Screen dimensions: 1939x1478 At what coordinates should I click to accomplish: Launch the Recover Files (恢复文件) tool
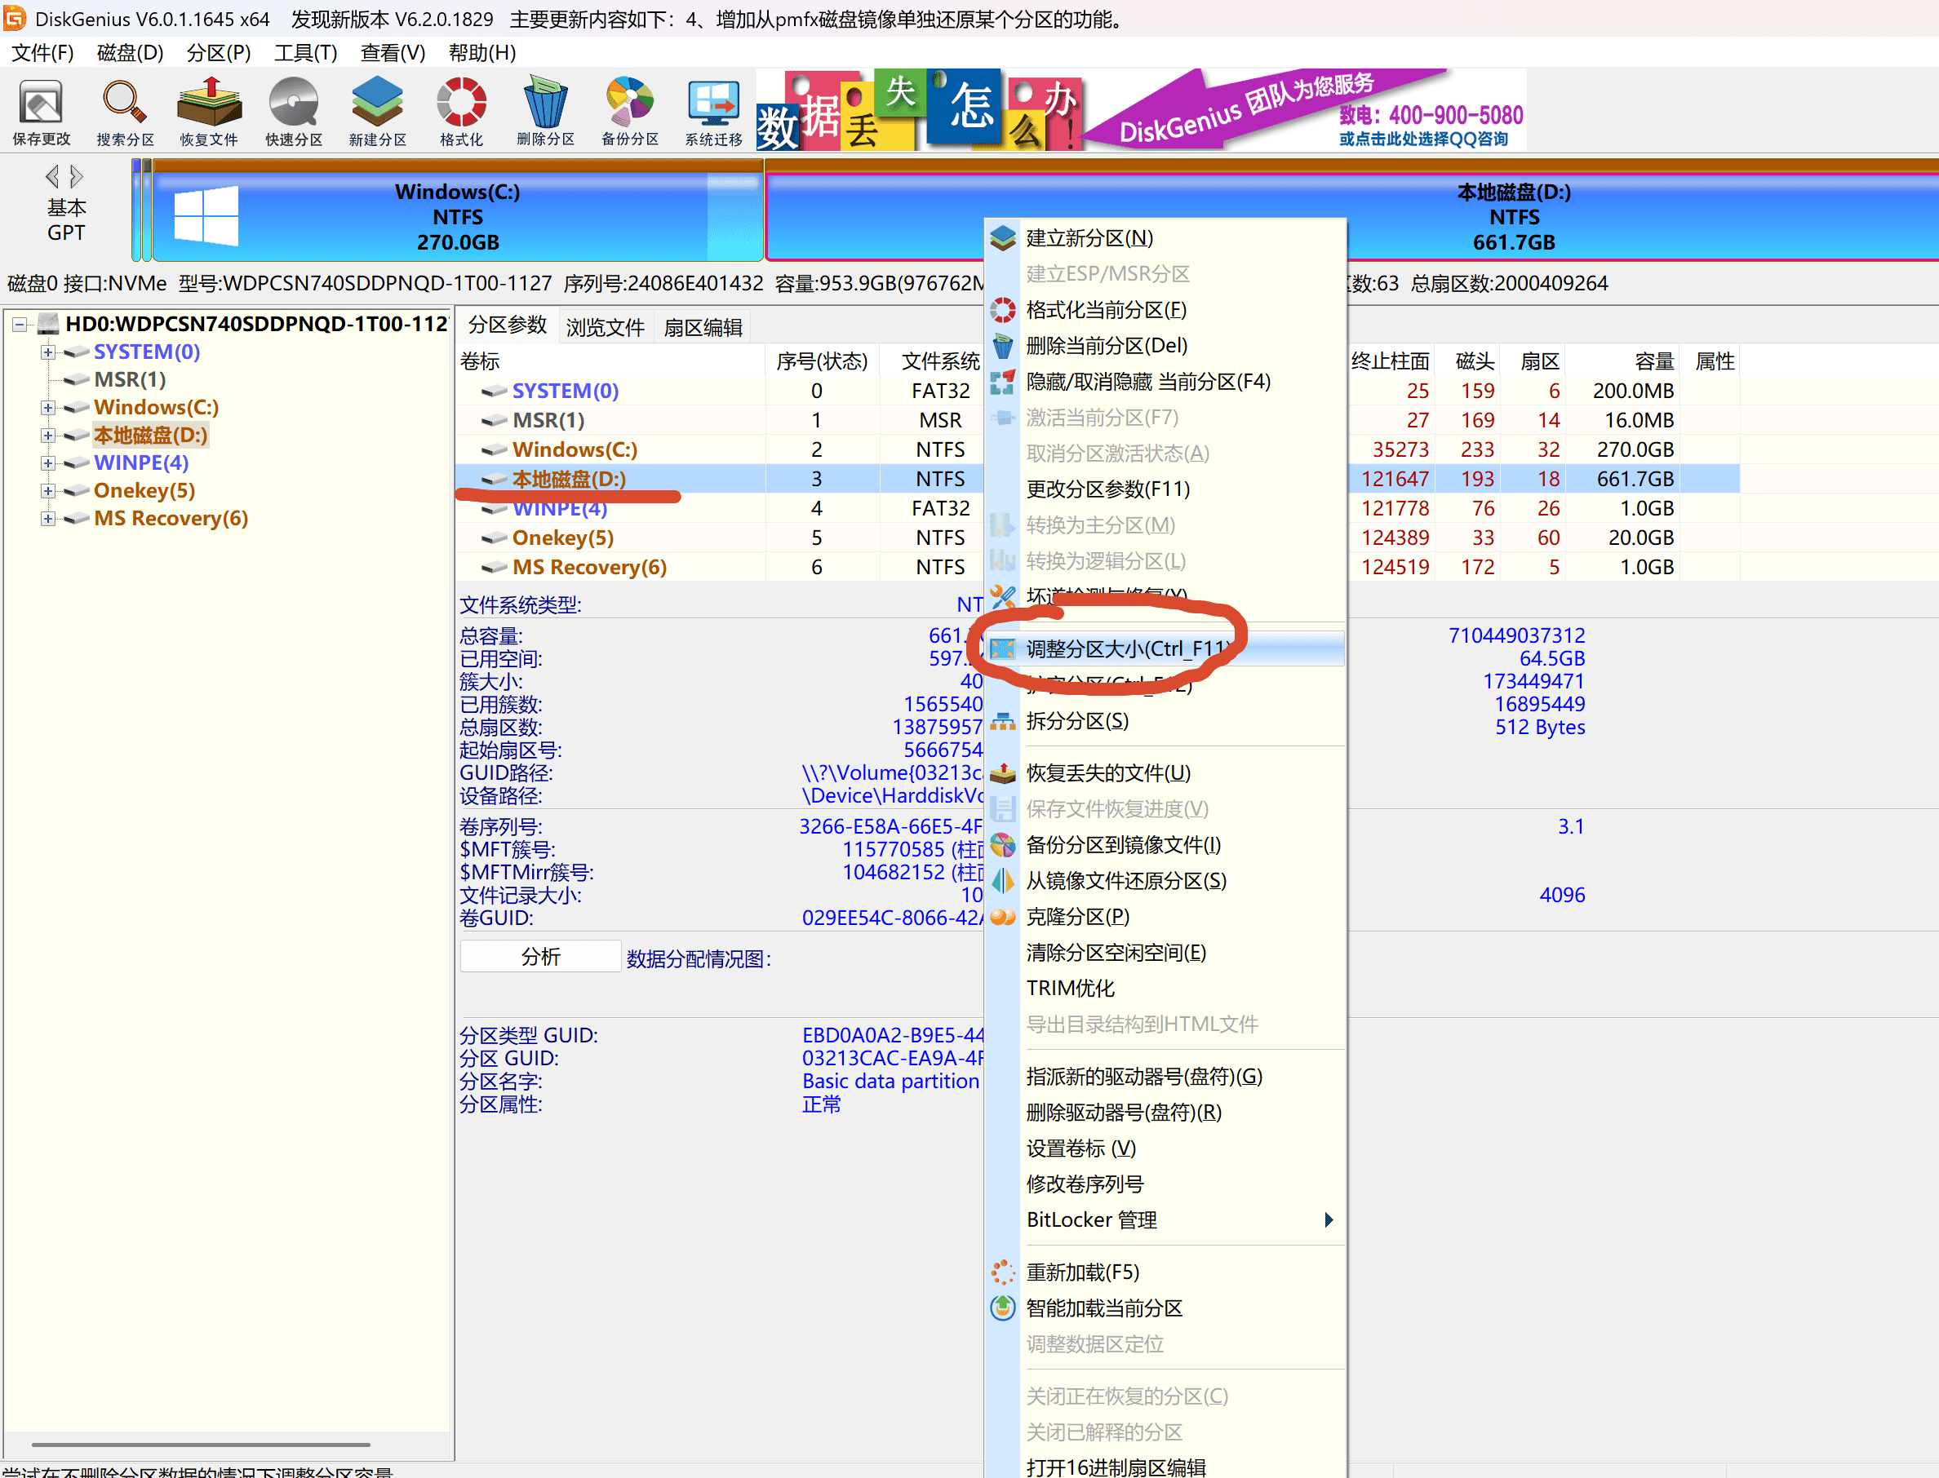click(x=209, y=113)
